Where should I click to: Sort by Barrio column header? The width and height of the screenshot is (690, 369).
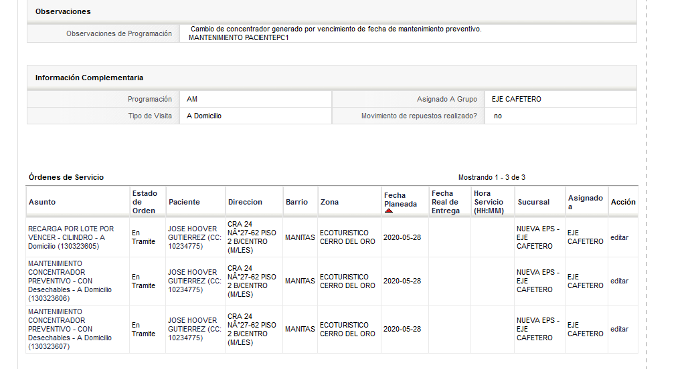click(296, 202)
